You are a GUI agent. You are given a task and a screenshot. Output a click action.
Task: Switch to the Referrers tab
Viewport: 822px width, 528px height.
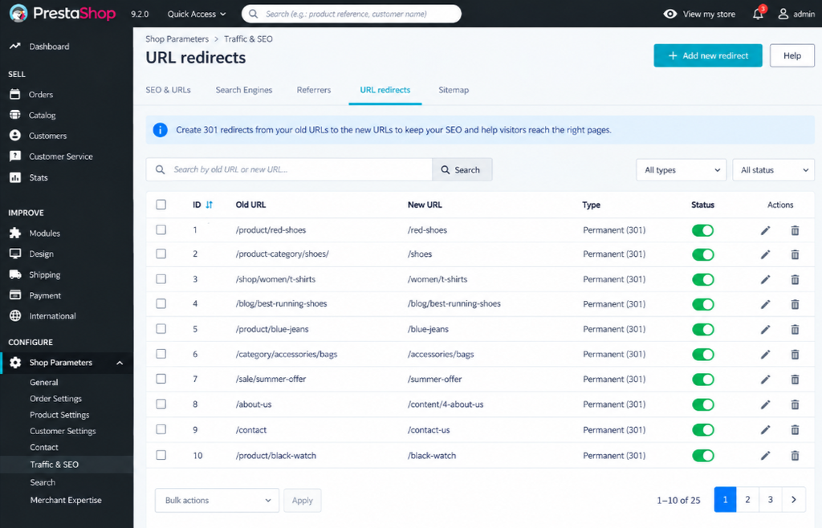[x=314, y=90]
